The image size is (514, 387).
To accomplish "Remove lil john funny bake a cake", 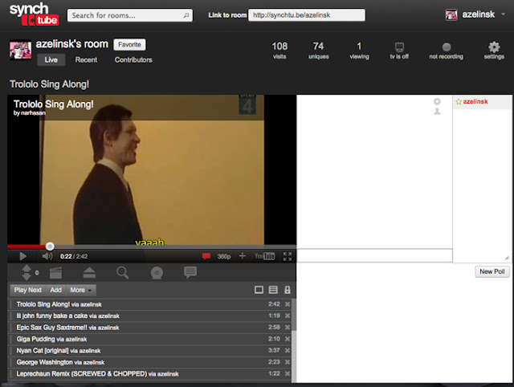I will pyautogui.click(x=288, y=316).
